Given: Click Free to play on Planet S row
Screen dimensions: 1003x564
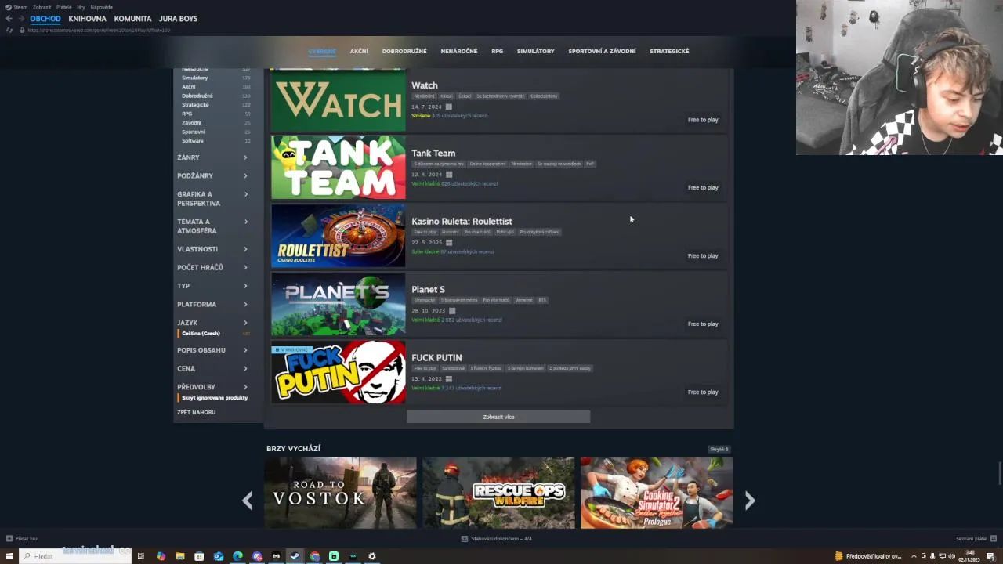Looking at the screenshot, I should [x=703, y=324].
